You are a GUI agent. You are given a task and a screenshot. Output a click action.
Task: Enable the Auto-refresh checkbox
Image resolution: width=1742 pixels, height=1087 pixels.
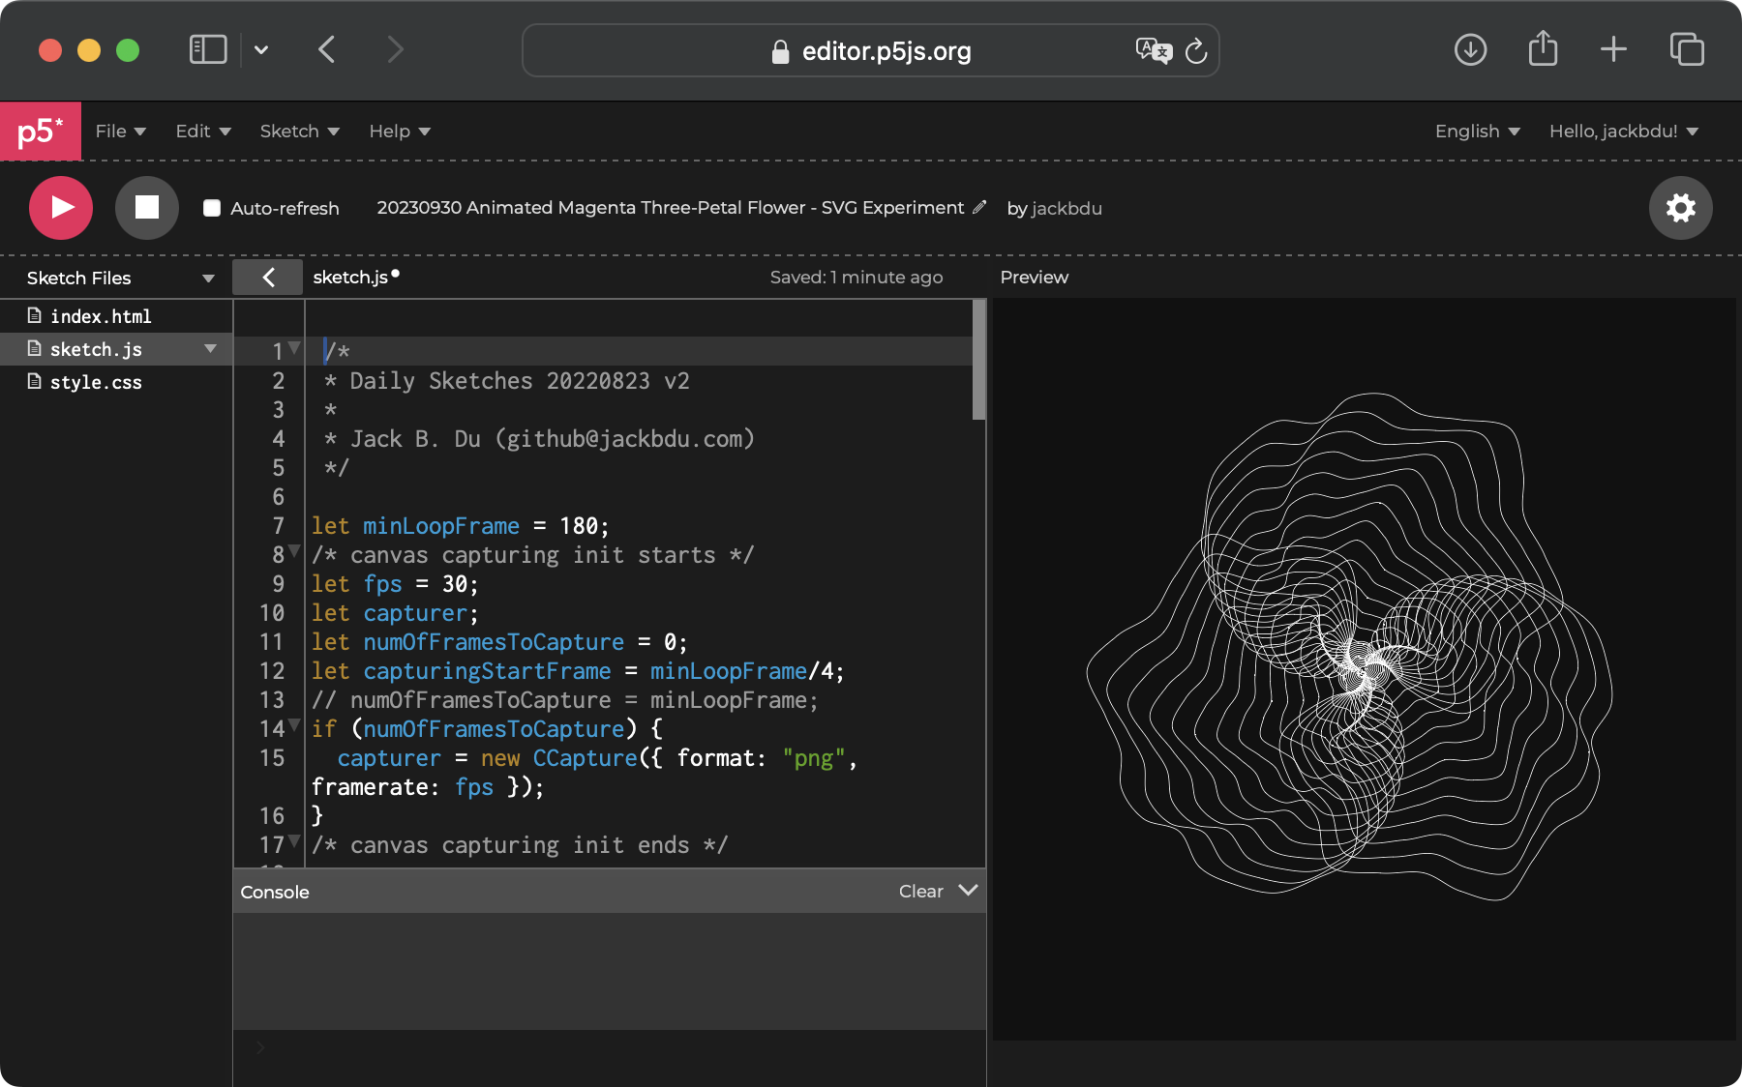212,208
